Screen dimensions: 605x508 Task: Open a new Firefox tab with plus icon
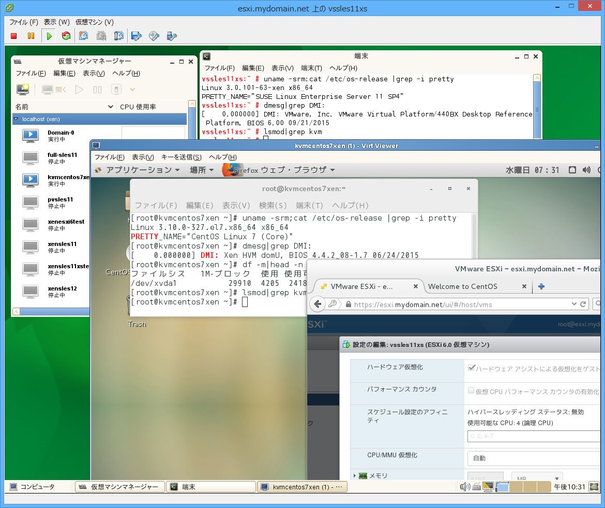tap(541, 286)
